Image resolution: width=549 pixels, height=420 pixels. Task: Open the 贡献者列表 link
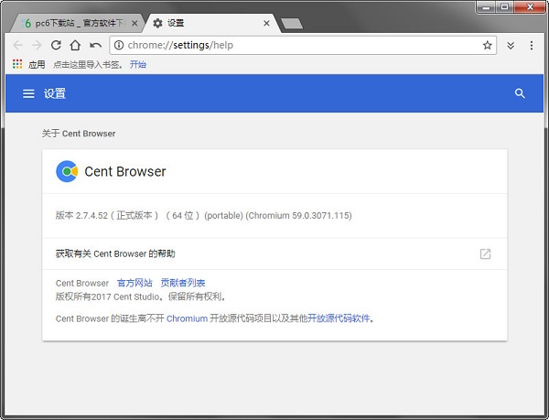point(182,283)
